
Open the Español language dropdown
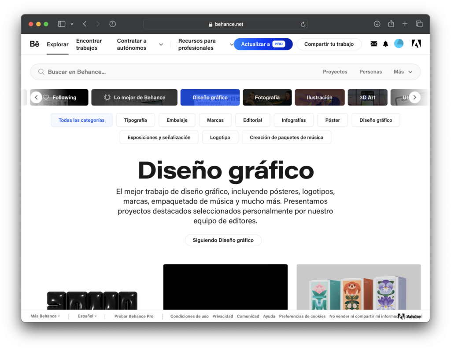coord(87,316)
